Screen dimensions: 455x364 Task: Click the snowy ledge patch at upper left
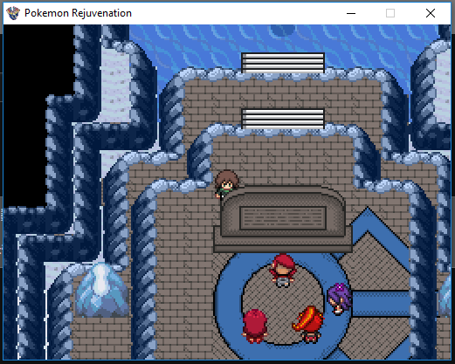(115, 86)
